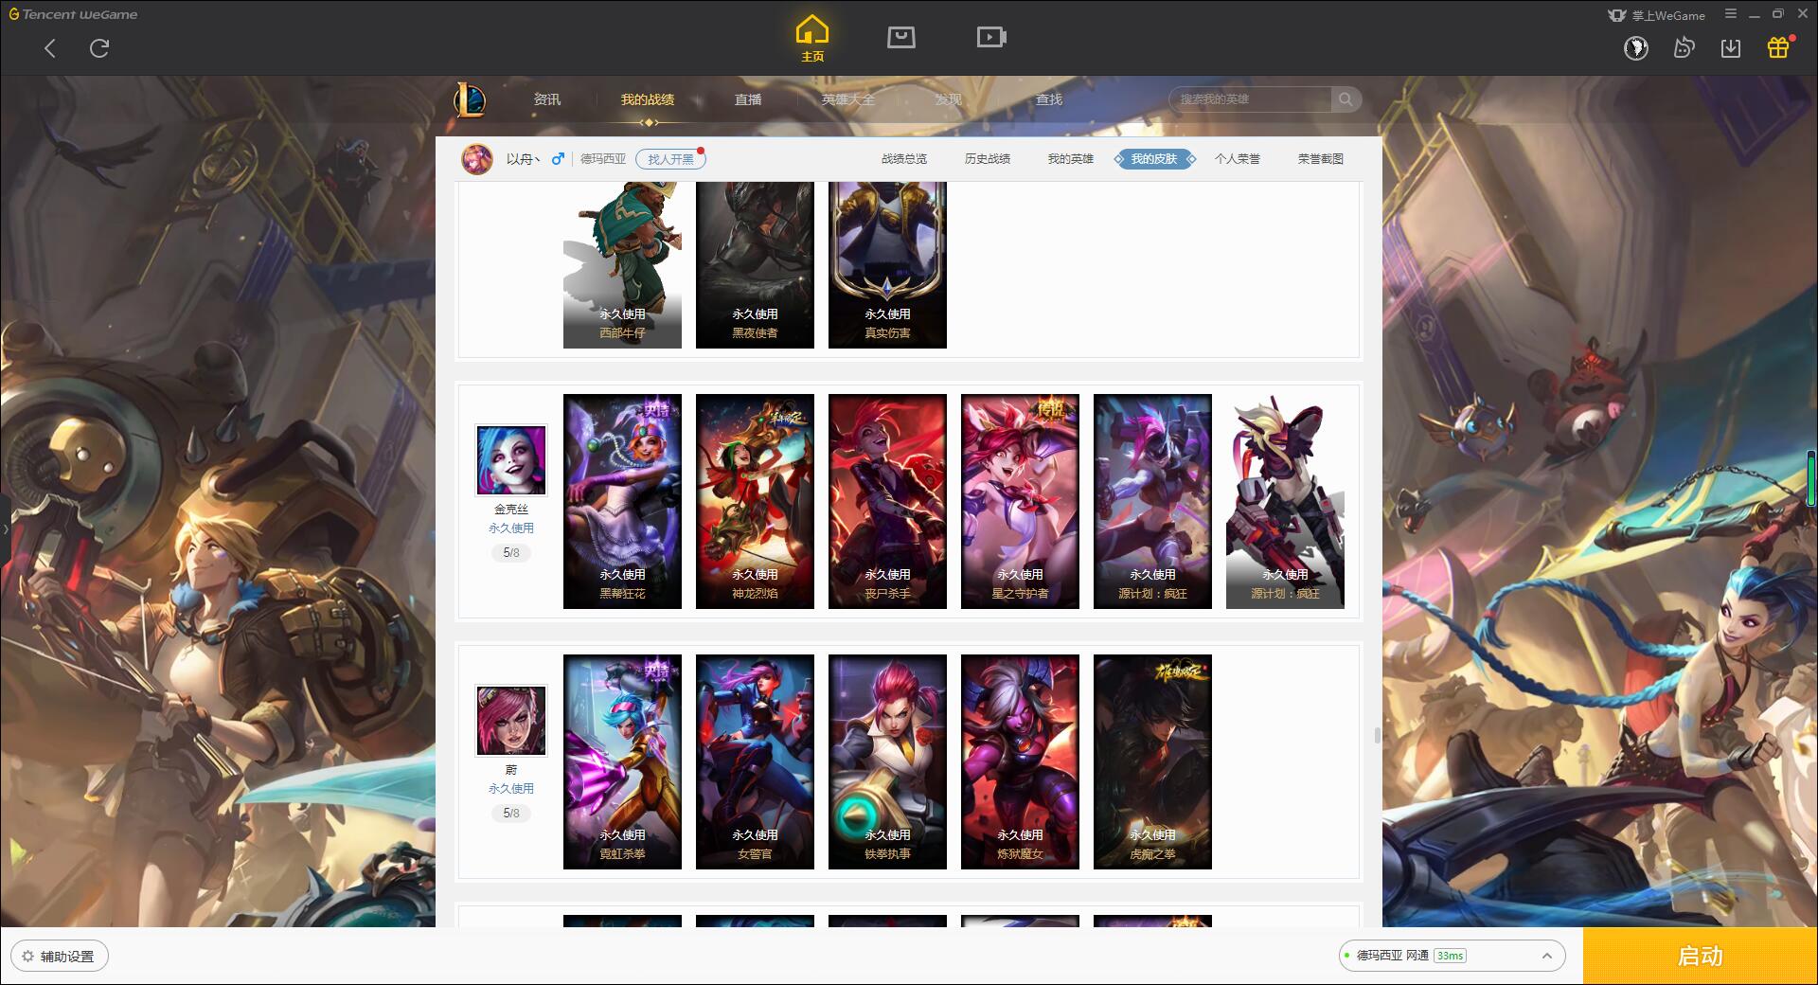Select the 黑夜使者 skin card
Screen dimensions: 1818x985
pos(755,265)
